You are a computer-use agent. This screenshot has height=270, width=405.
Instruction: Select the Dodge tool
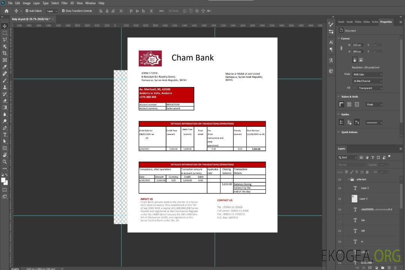(4, 121)
